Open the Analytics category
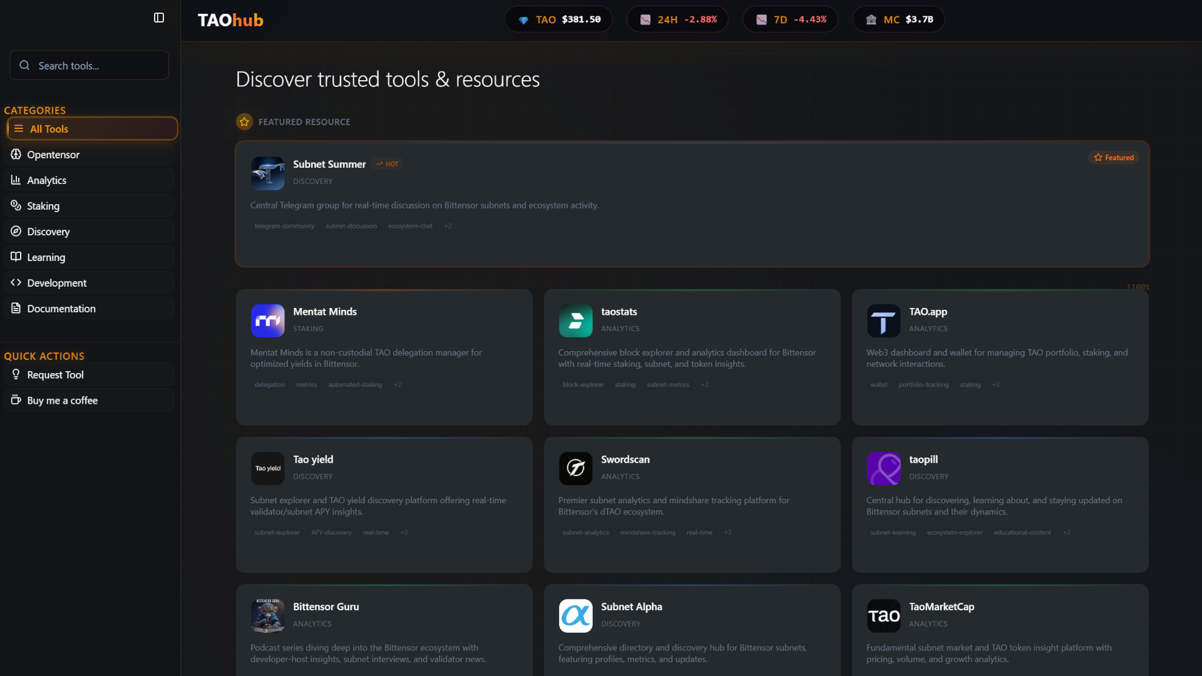 tap(90, 180)
